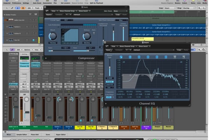This screenshot has width=210, height=140.
Task: Switch to the Mixer tab
Action: [9, 135]
